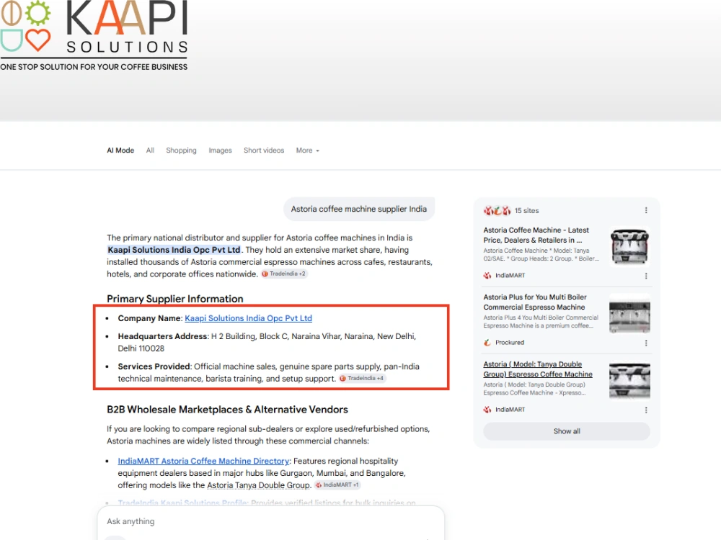Click the Ask anything input field
This screenshot has height=540, width=721.
click(271, 521)
